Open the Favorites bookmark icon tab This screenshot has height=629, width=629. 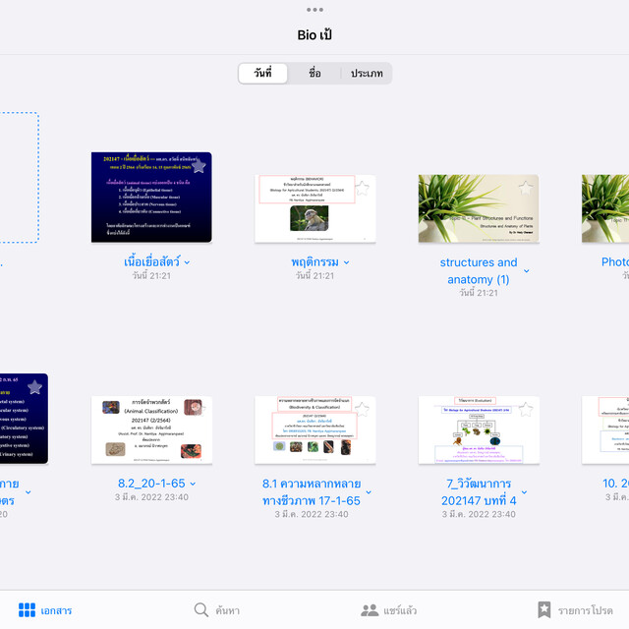click(543, 610)
